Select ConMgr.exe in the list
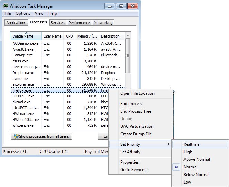Viewport: 229px width, 187px height. tap(68, 55)
